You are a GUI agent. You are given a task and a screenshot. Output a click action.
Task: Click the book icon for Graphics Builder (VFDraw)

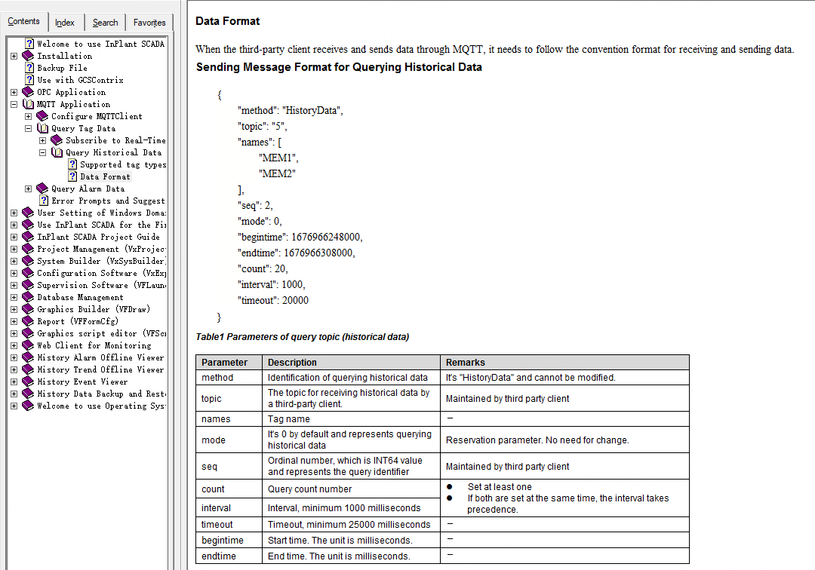click(28, 309)
